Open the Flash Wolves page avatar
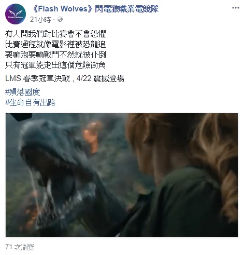Screen dimensions: 244x255 point(16,14)
